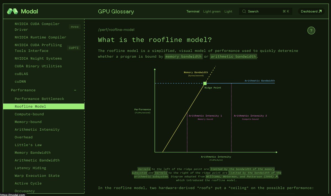Open the Dashboard link
The height and width of the screenshot is (196, 331).
tap(311, 11)
